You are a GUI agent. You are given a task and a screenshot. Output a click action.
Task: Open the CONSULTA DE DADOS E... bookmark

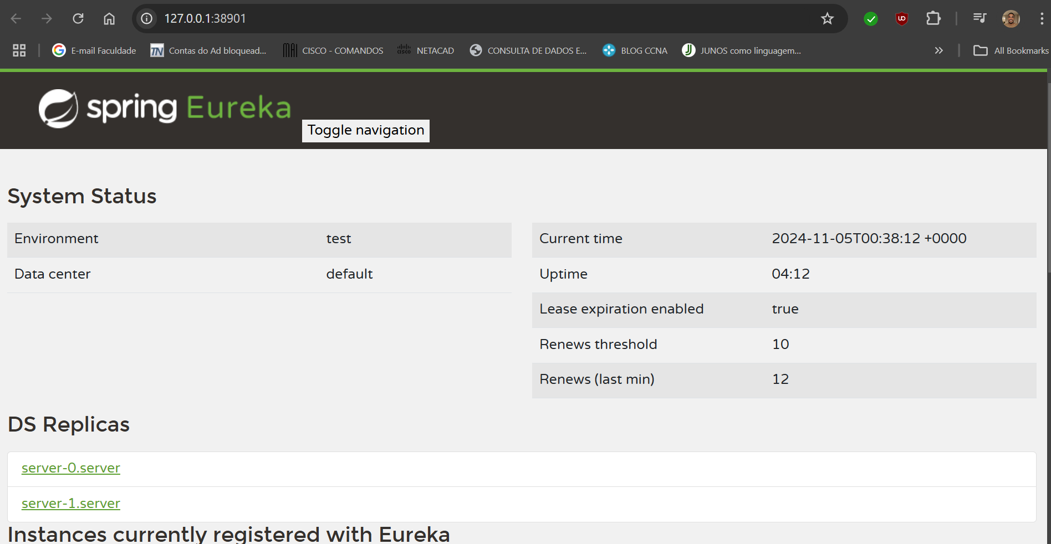528,50
